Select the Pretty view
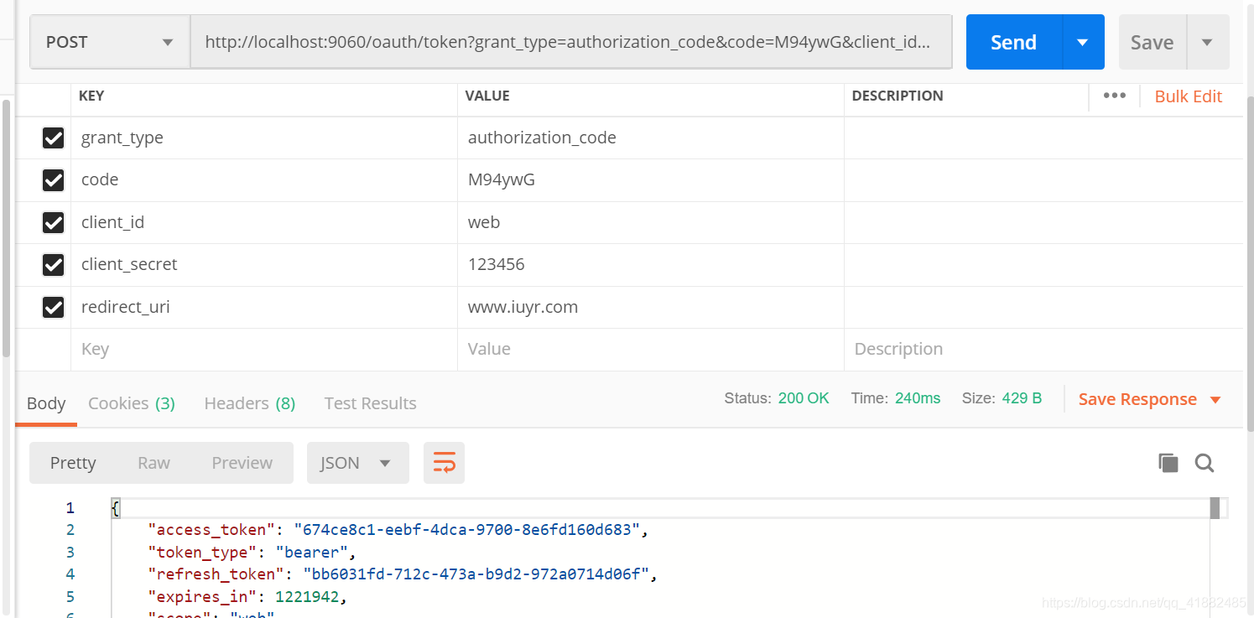Image resolution: width=1254 pixels, height=618 pixels. [x=73, y=463]
